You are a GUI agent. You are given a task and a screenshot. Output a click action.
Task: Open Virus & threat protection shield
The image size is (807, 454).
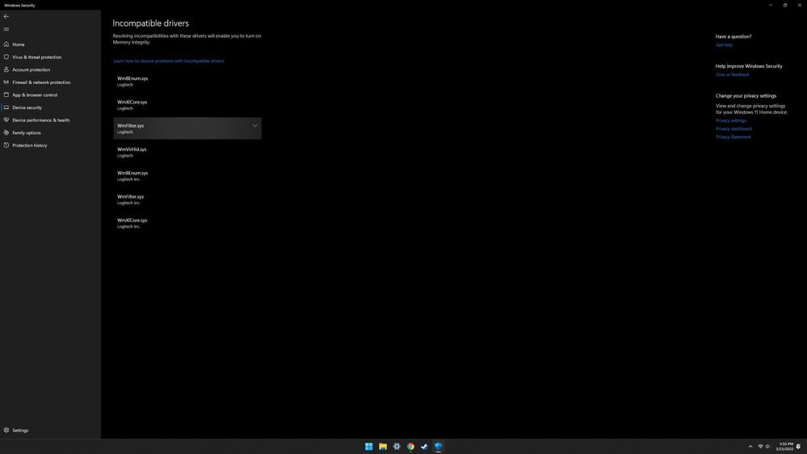tap(50, 57)
